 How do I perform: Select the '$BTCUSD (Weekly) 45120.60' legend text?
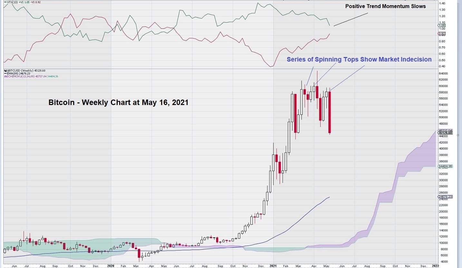coord(26,71)
